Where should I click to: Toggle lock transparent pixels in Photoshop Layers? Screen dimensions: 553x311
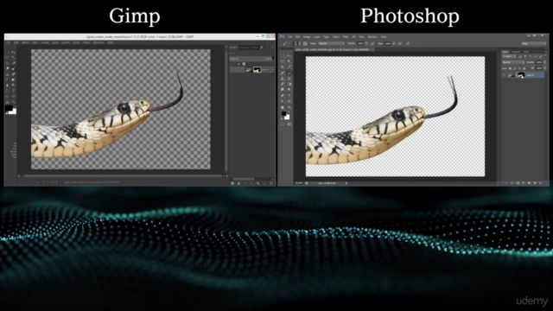click(x=510, y=68)
